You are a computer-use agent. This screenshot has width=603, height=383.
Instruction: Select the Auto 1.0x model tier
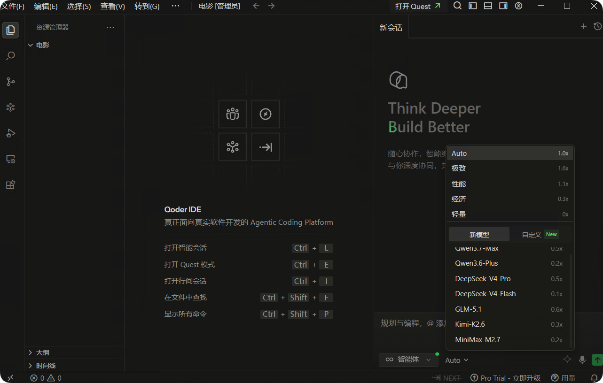pos(510,153)
